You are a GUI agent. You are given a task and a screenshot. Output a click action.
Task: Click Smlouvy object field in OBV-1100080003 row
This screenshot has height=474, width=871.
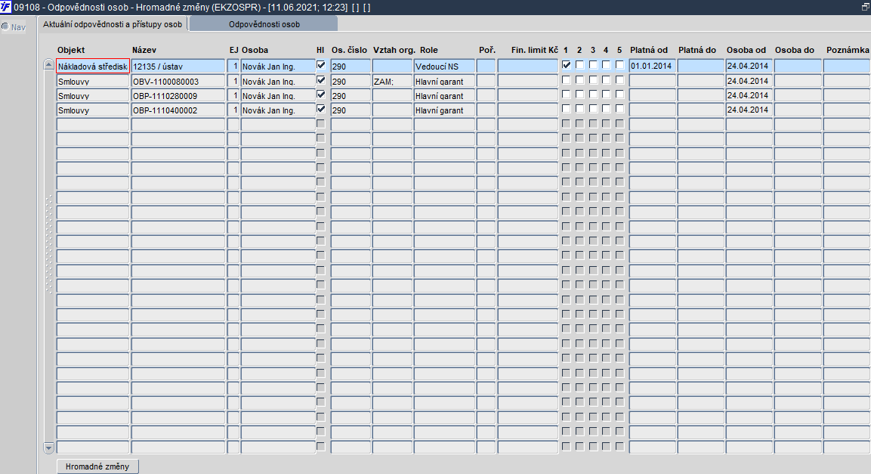[93, 81]
